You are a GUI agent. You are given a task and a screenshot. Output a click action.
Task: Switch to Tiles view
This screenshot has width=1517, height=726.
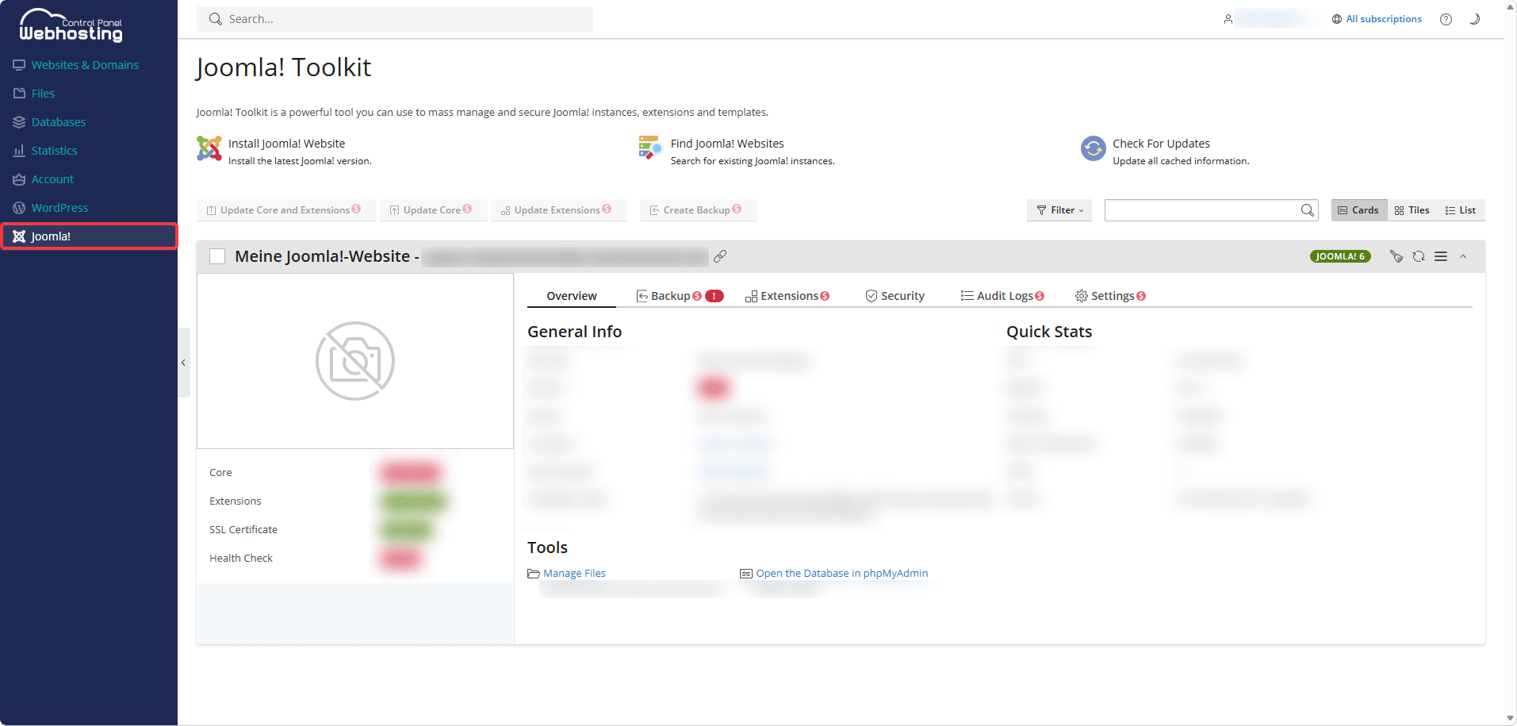[x=1412, y=210]
